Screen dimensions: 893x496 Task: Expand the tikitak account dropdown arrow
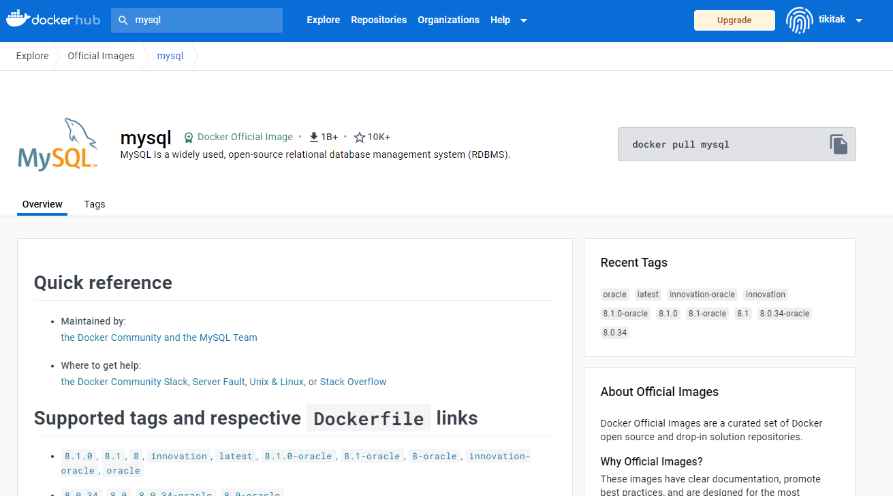coord(859,20)
